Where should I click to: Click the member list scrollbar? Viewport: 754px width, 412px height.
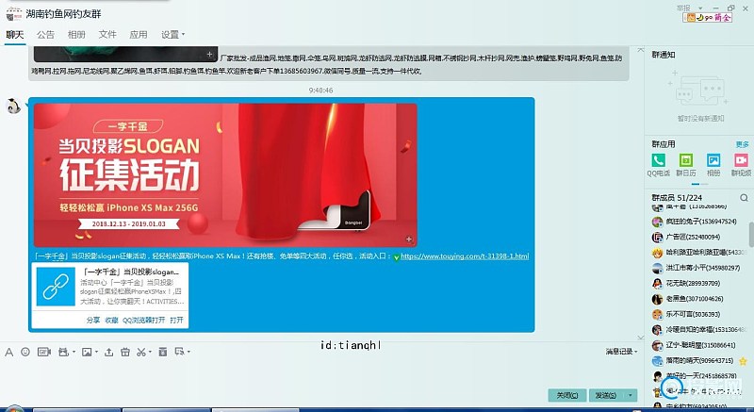[x=751, y=234]
